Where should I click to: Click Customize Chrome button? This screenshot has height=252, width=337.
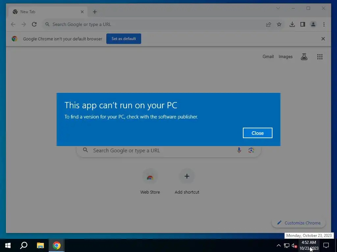[x=299, y=223]
